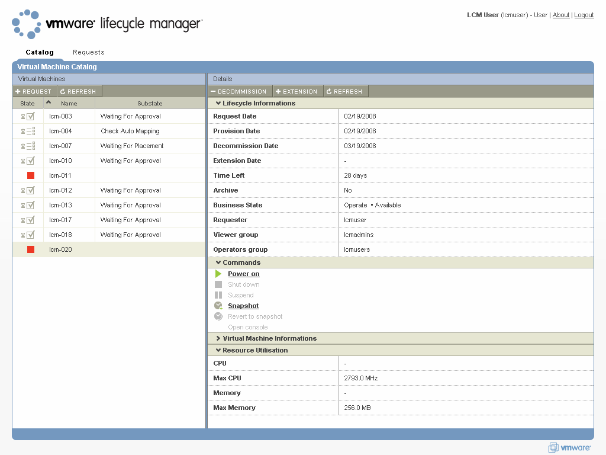606x455 pixels.
Task: Click the approval state icon for lcm-013
Action: [28, 205]
